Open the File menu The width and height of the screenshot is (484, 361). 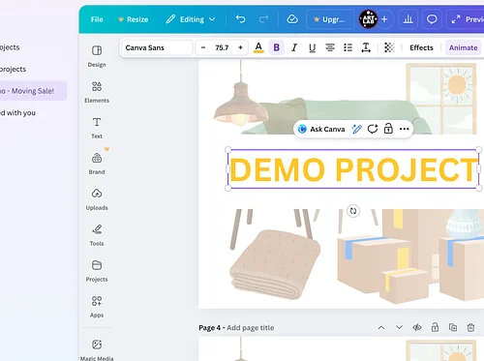pos(97,19)
